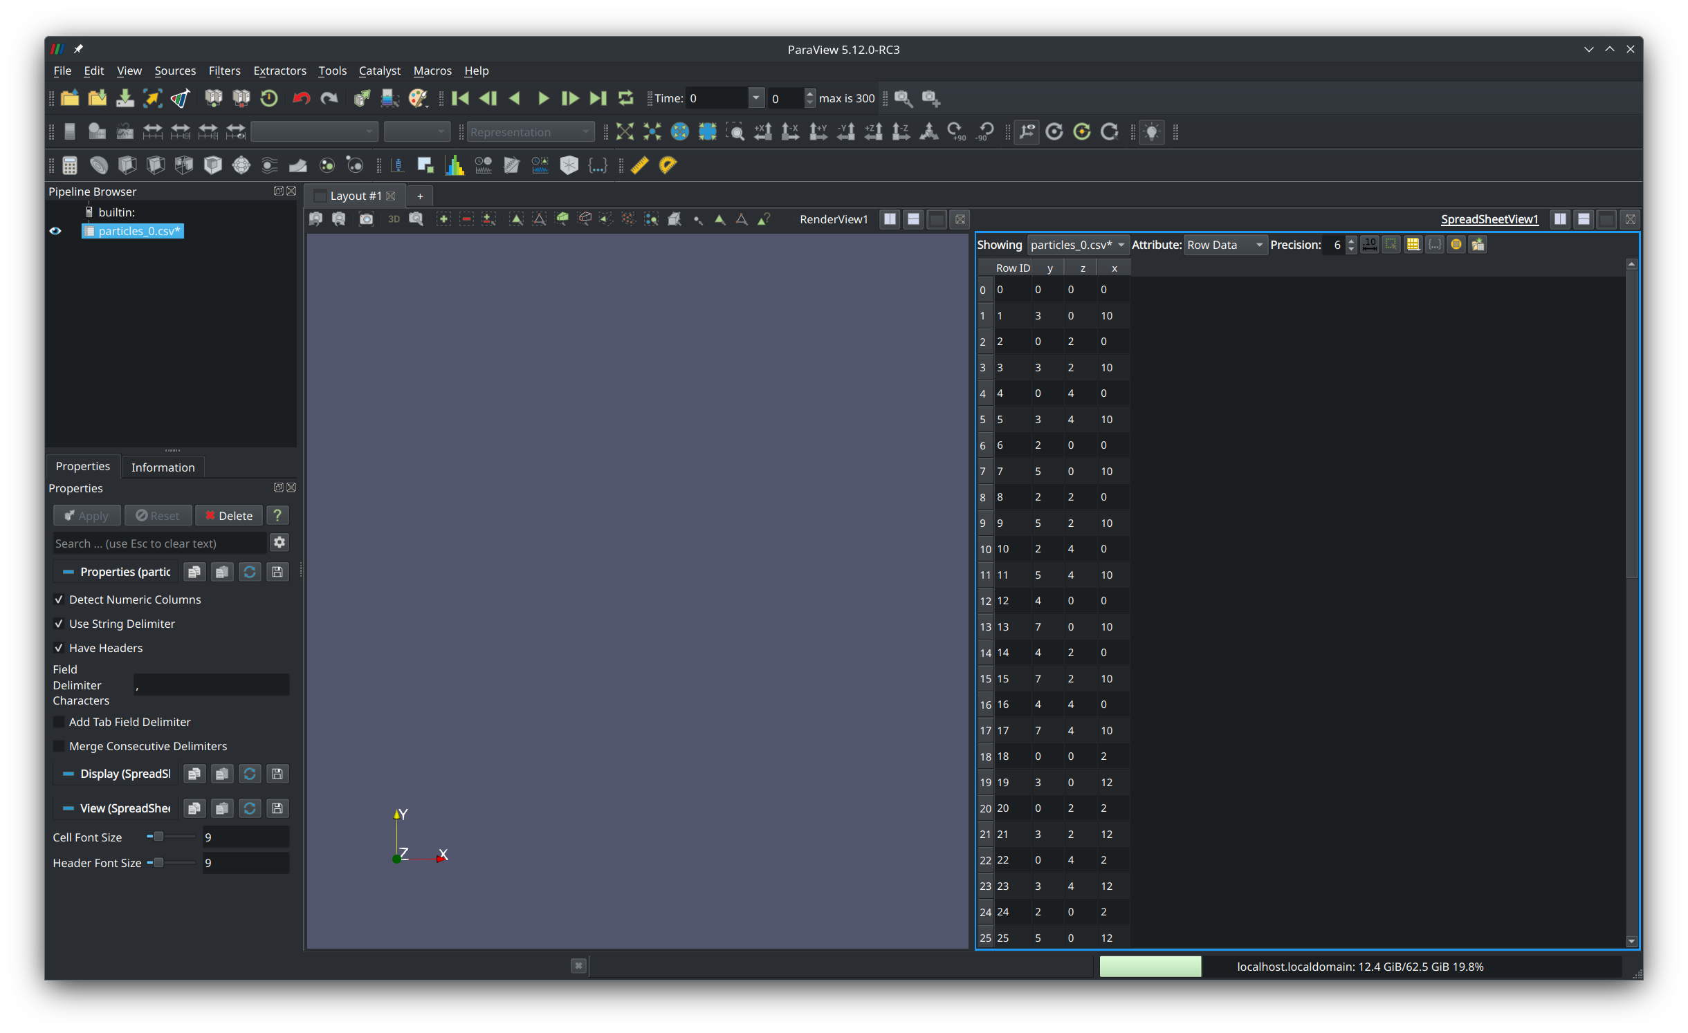Click the Delete button
Viewport: 1688px width, 1033px height.
(229, 516)
